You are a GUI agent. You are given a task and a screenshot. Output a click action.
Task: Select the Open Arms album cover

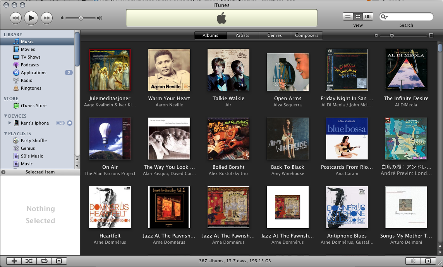pyautogui.click(x=288, y=72)
